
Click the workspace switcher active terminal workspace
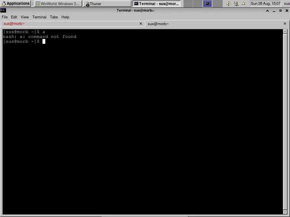point(207,3)
